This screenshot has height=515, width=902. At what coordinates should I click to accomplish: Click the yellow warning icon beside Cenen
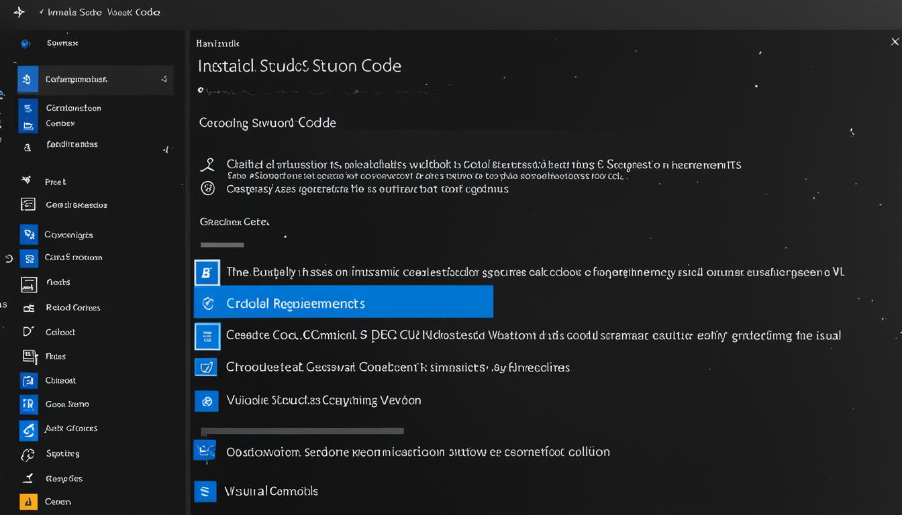[28, 501]
